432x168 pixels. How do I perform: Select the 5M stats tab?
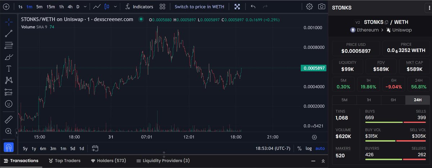point(344,100)
